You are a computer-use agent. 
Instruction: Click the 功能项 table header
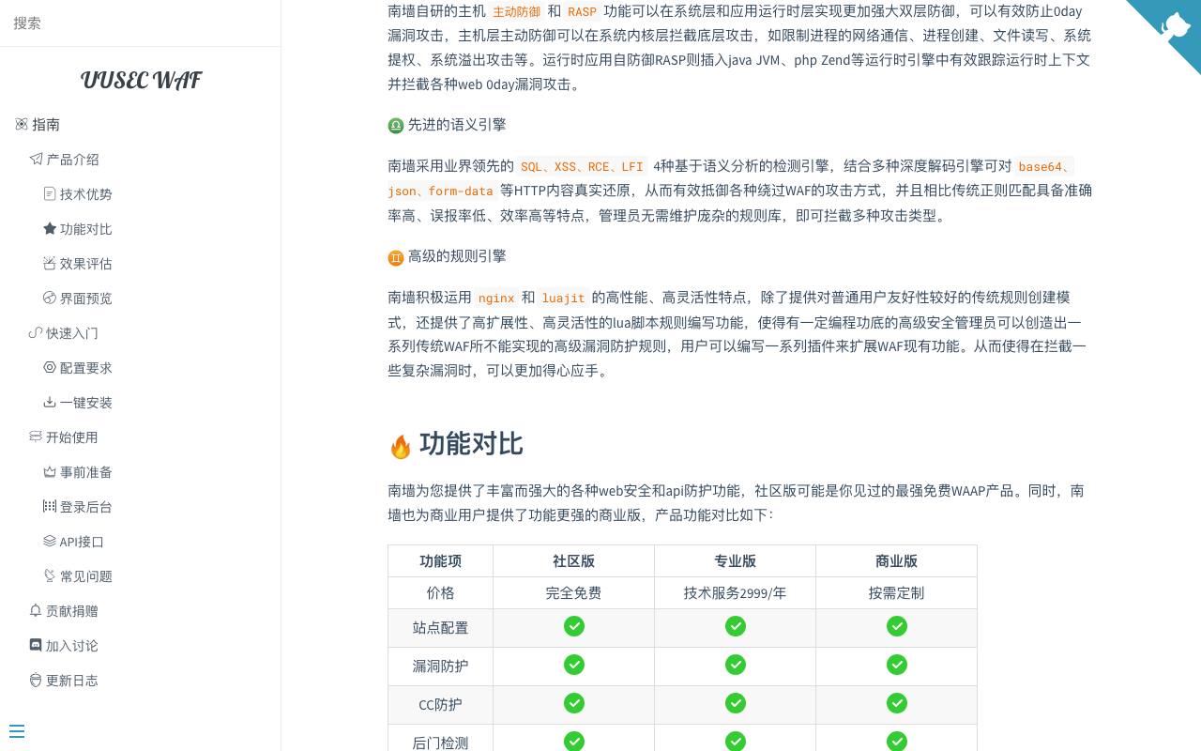pos(440,560)
